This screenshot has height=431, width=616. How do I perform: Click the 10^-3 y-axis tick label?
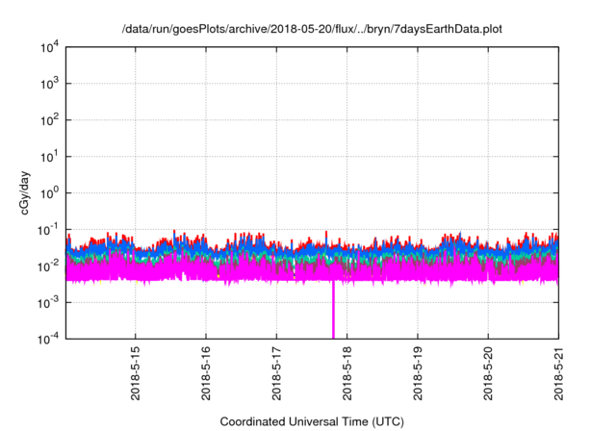coord(48,303)
